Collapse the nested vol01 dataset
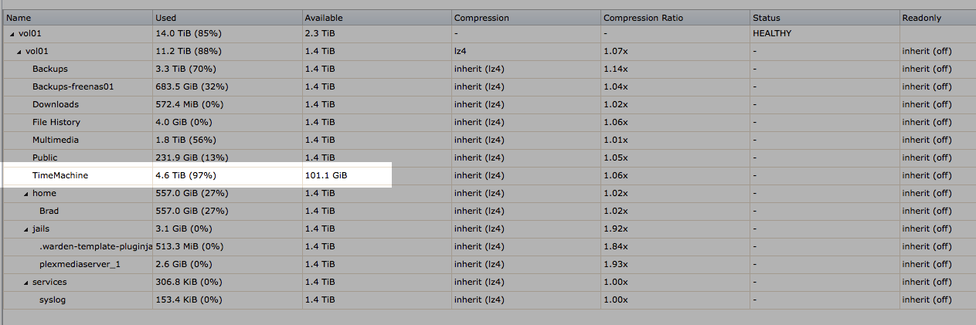976x325 pixels. [20, 52]
